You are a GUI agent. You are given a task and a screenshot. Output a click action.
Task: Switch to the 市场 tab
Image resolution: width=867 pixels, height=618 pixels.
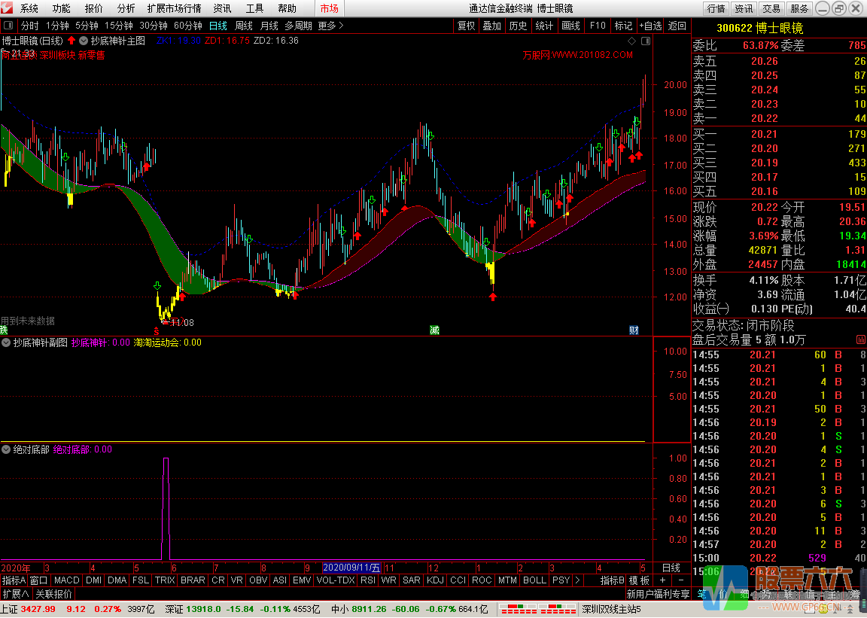(x=329, y=8)
